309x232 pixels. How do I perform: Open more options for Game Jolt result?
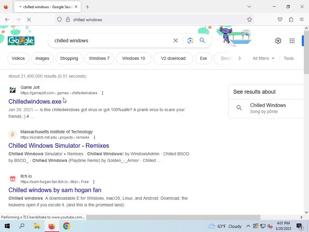[x=103, y=93]
